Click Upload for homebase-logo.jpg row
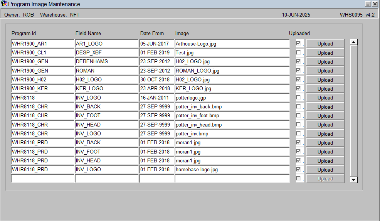 (325, 170)
